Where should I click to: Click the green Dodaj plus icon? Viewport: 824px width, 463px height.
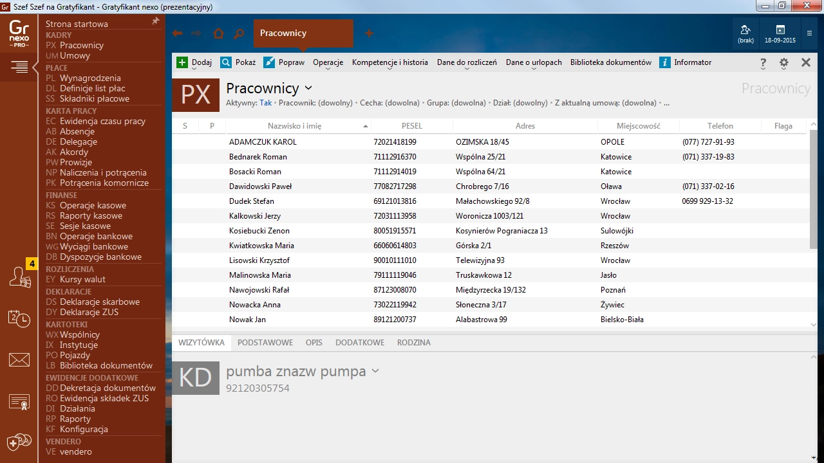182,62
